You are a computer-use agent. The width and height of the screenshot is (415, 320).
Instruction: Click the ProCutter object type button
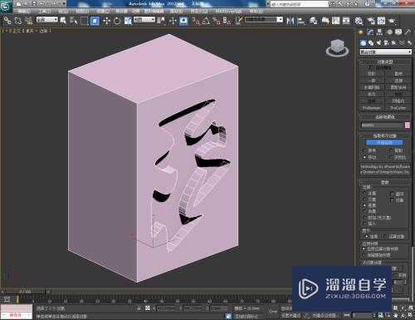(x=398, y=108)
